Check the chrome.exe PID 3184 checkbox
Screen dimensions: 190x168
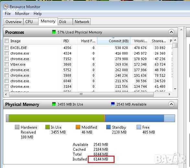7,86
